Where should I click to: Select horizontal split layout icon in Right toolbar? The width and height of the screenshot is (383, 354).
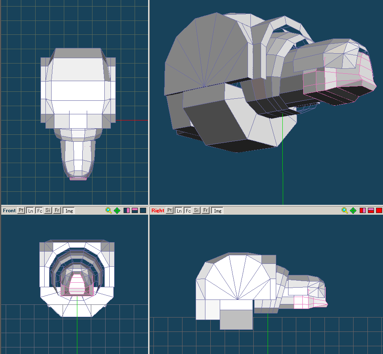(x=371, y=211)
